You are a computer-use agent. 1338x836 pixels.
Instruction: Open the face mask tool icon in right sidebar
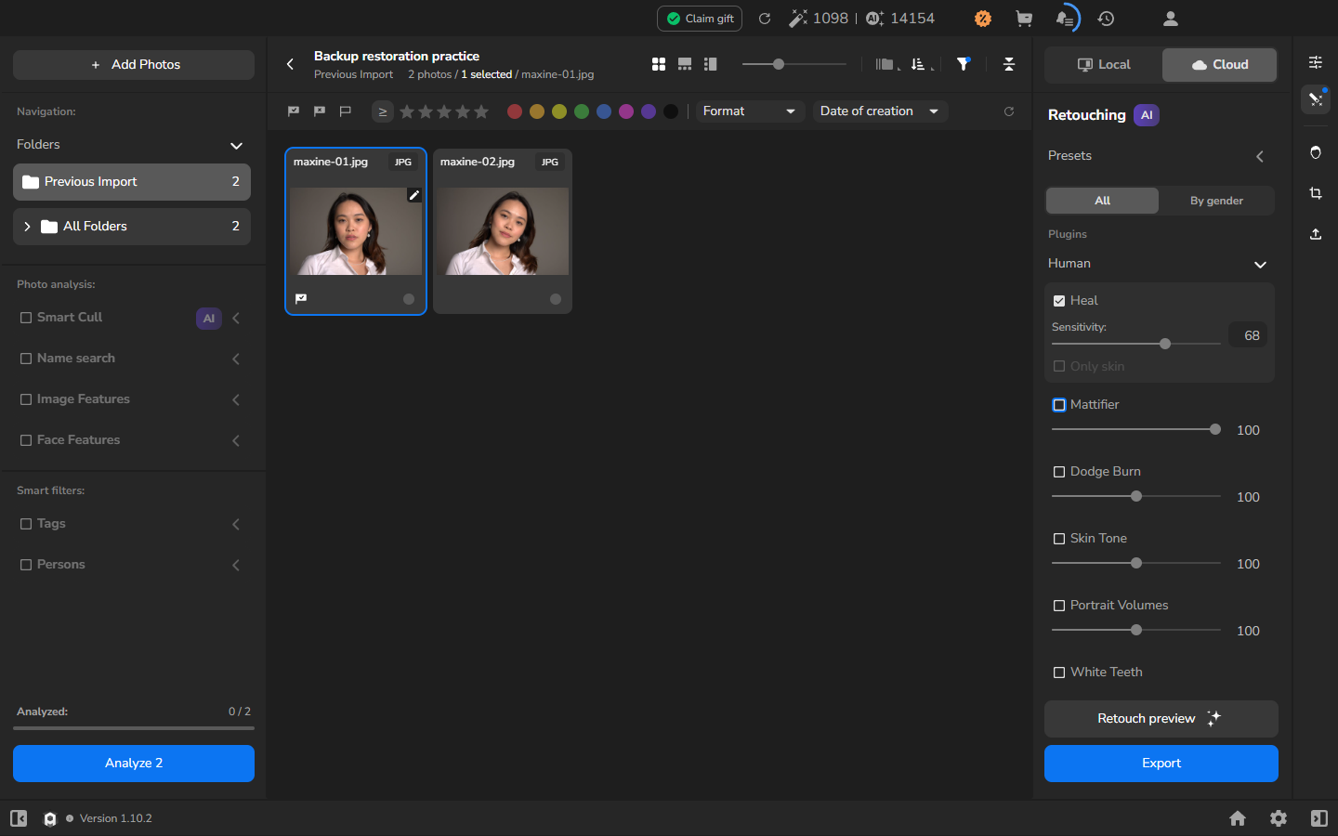(1316, 152)
